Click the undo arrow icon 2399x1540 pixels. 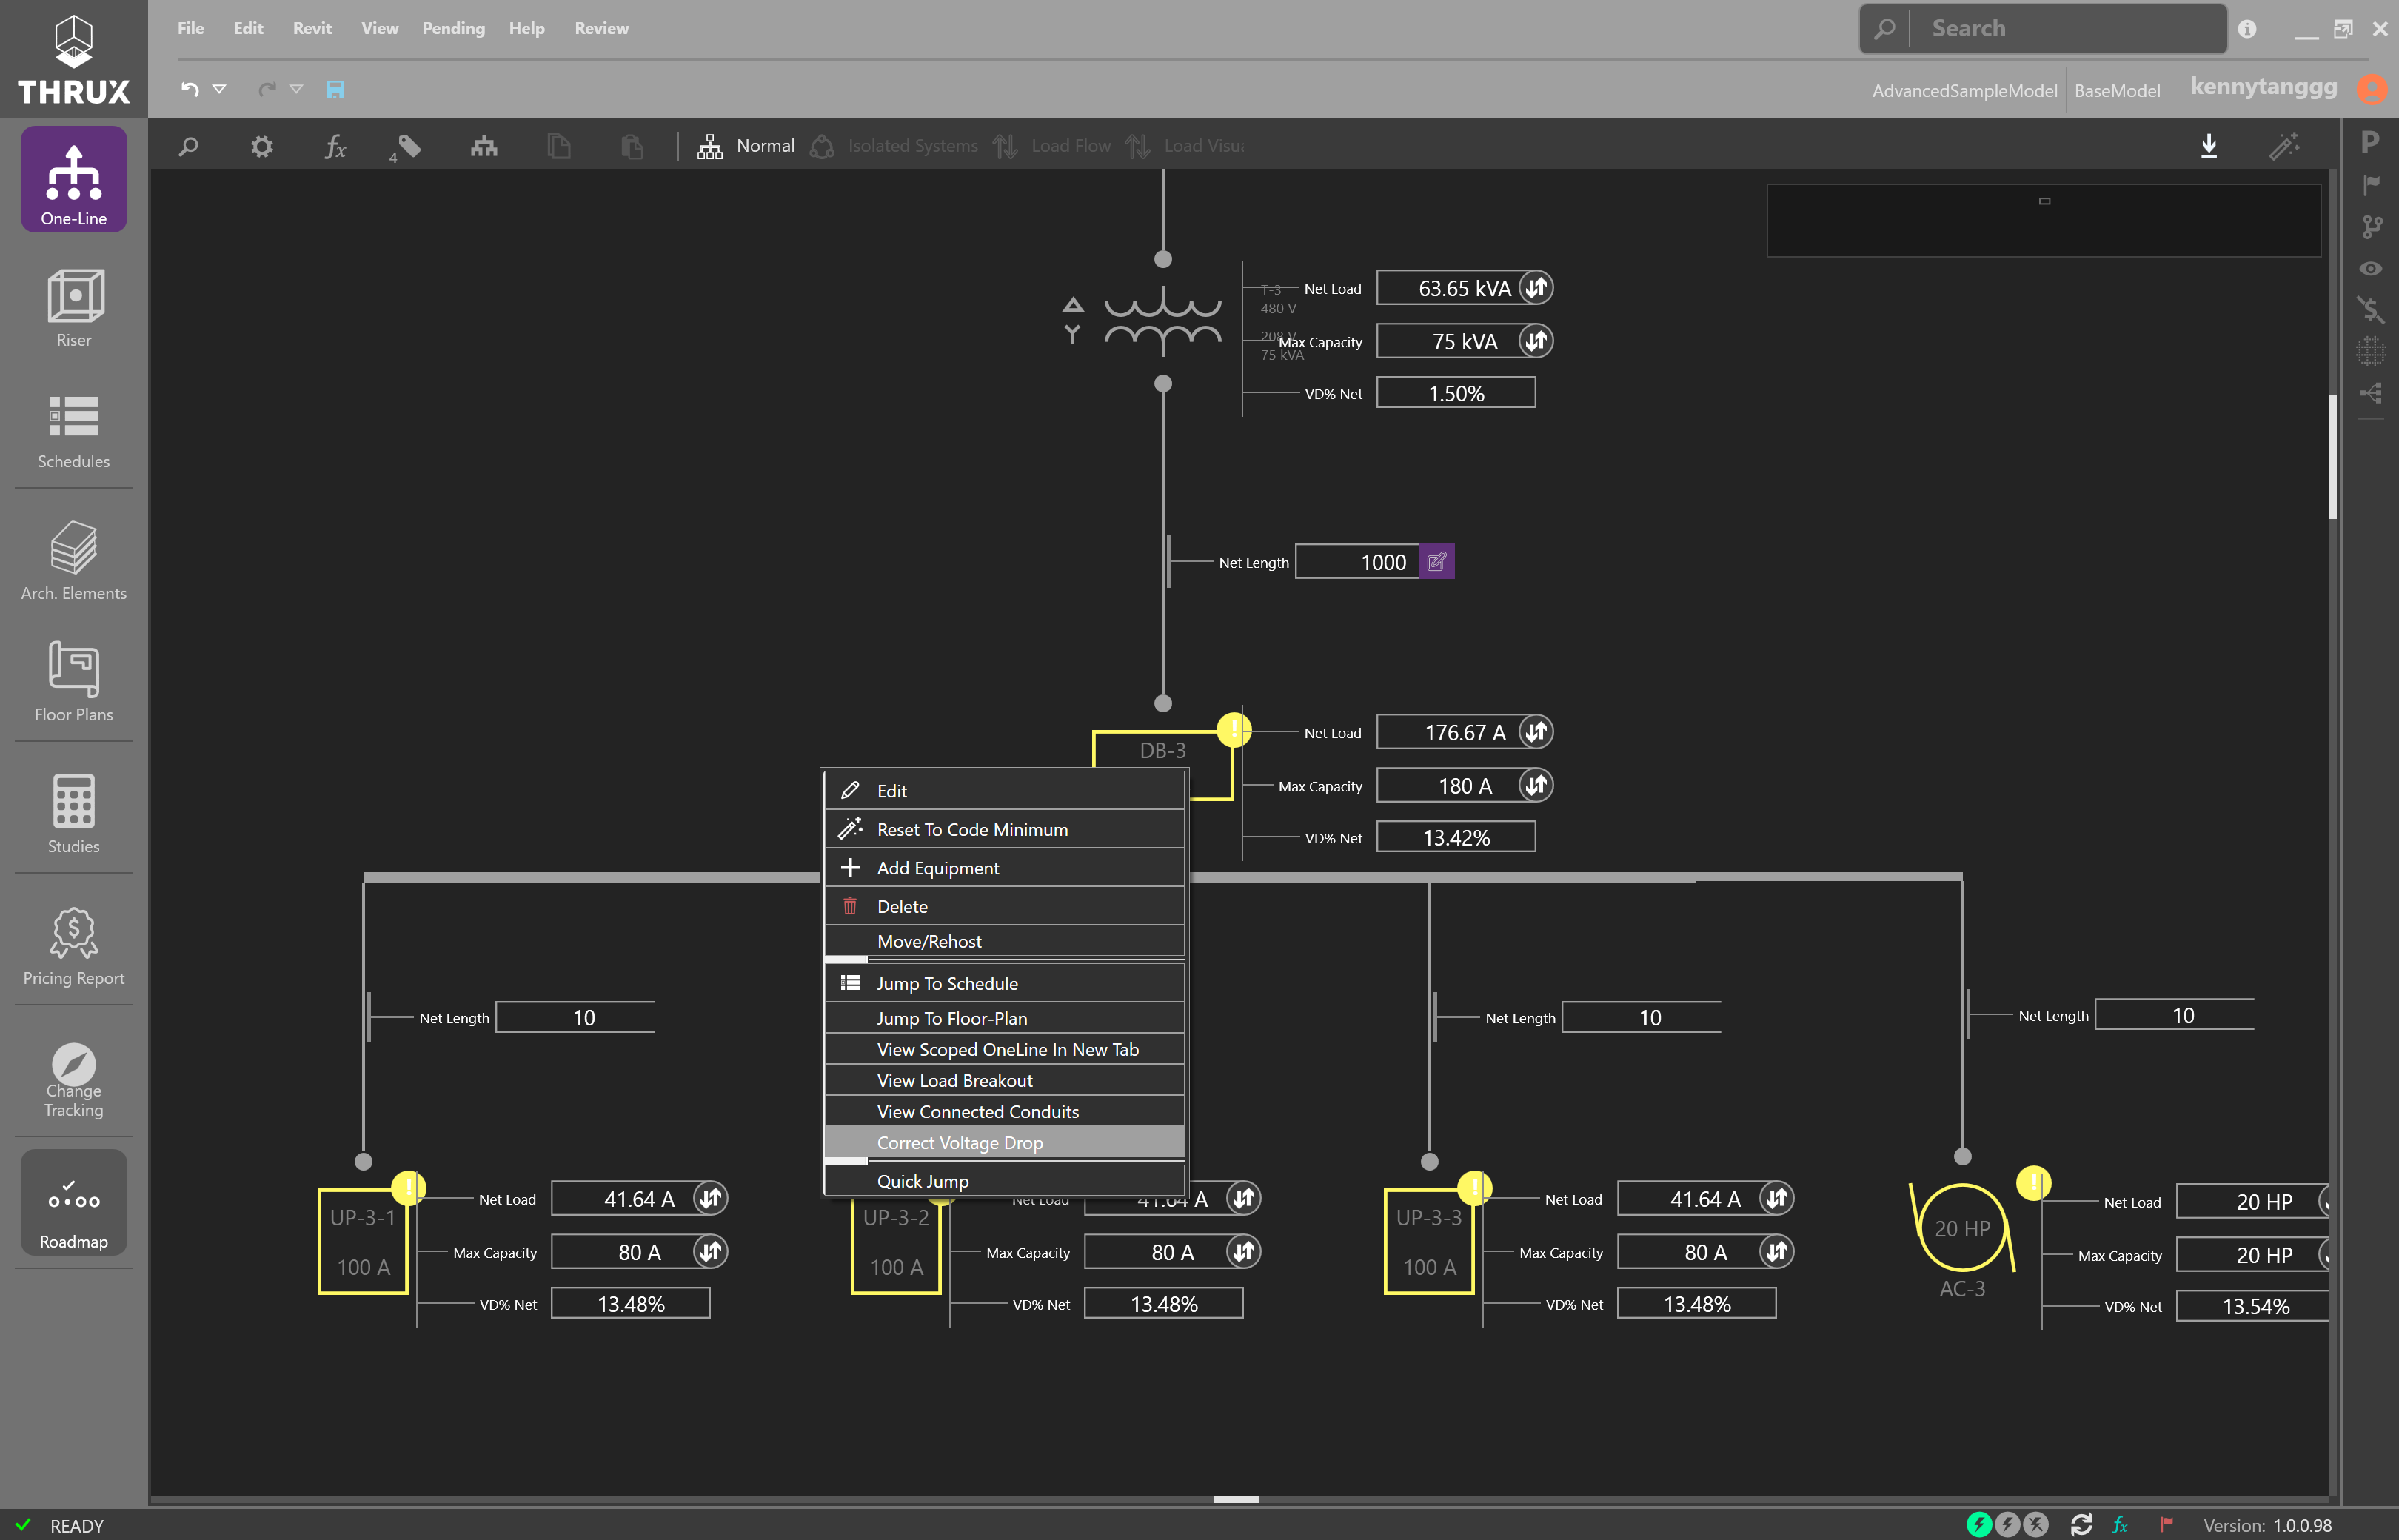pyautogui.click(x=189, y=89)
